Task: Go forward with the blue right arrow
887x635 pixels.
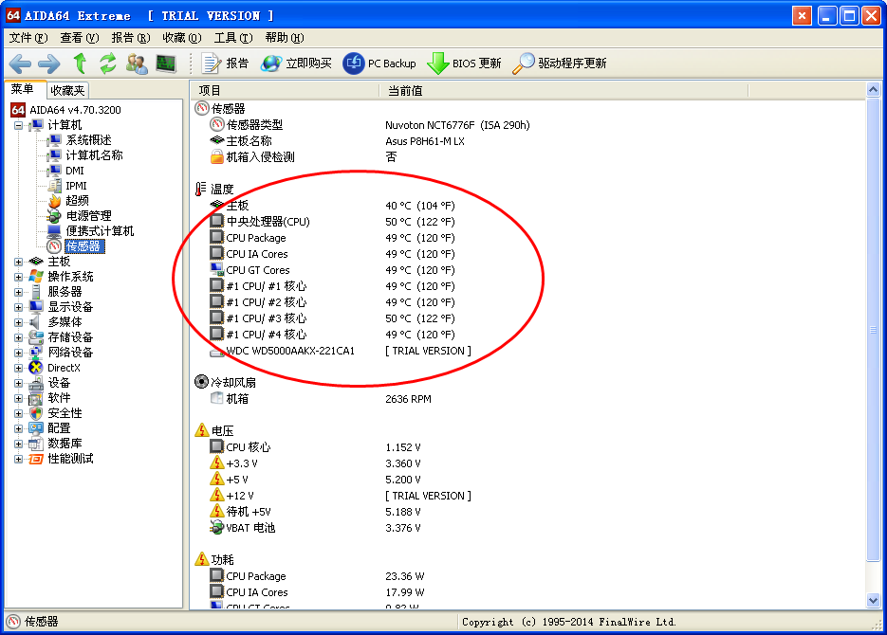Action: coord(49,63)
